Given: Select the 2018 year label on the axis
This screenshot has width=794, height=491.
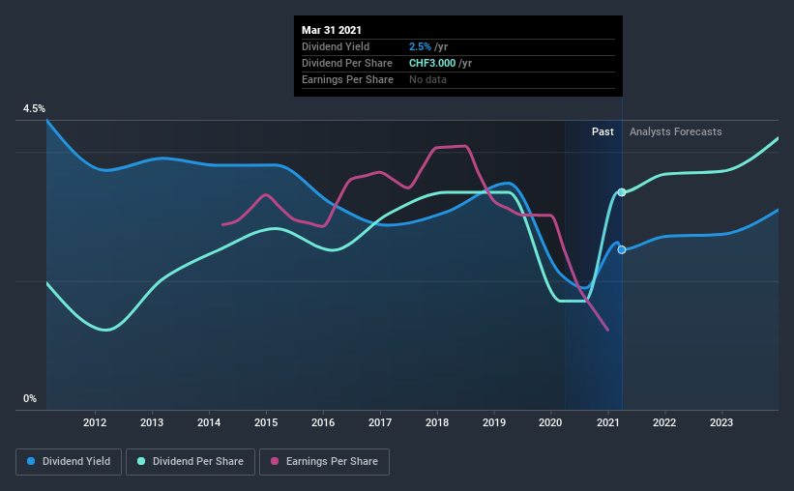Looking at the screenshot, I should (x=437, y=422).
